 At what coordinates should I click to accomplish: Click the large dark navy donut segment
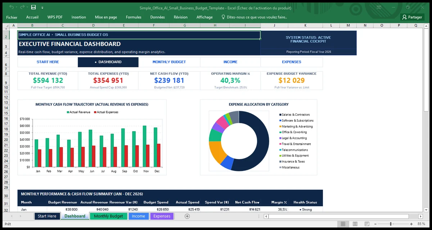pyautogui.click(x=264, y=142)
